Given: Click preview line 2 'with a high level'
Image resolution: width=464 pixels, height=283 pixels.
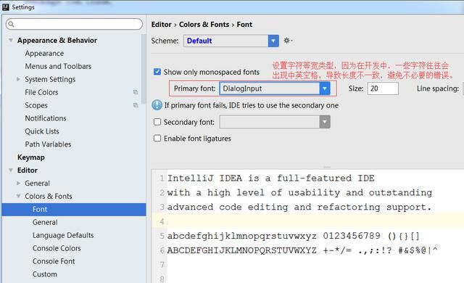Looking at the screenshot, I should pyautogui.click(x=299, y=193).
